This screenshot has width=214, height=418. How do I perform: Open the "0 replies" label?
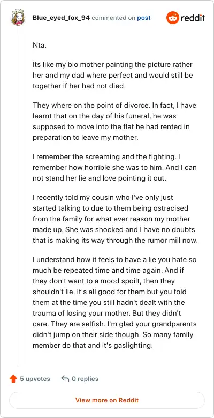click(x=85, y=379)
